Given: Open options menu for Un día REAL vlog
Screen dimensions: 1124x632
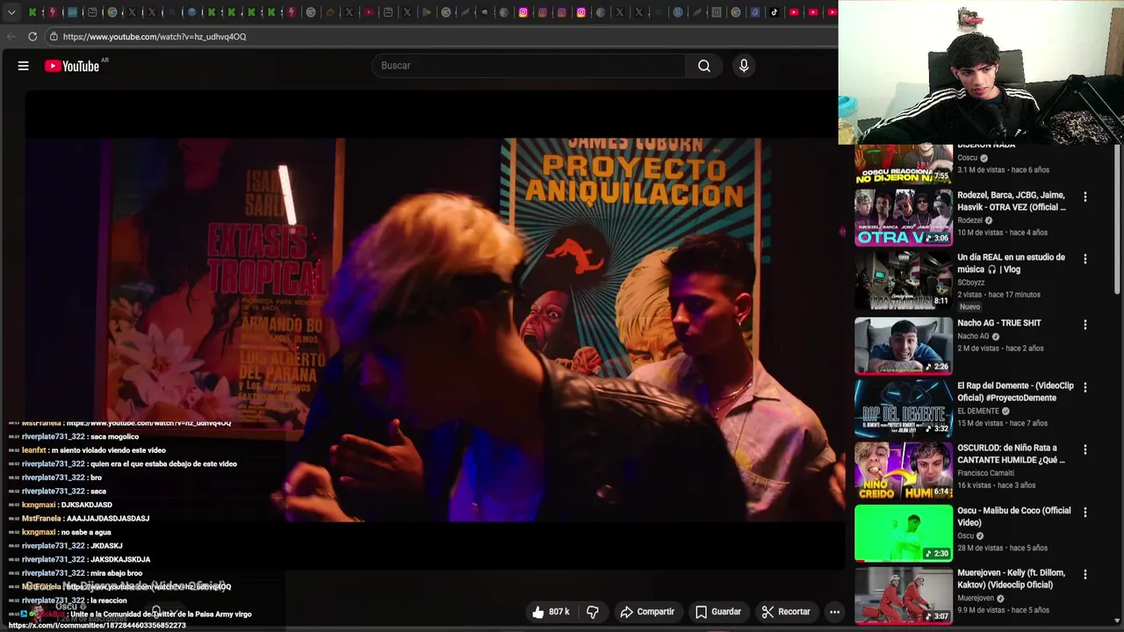Looking at the screenshot, I should pyautogui.click(x=1085, y=259).
